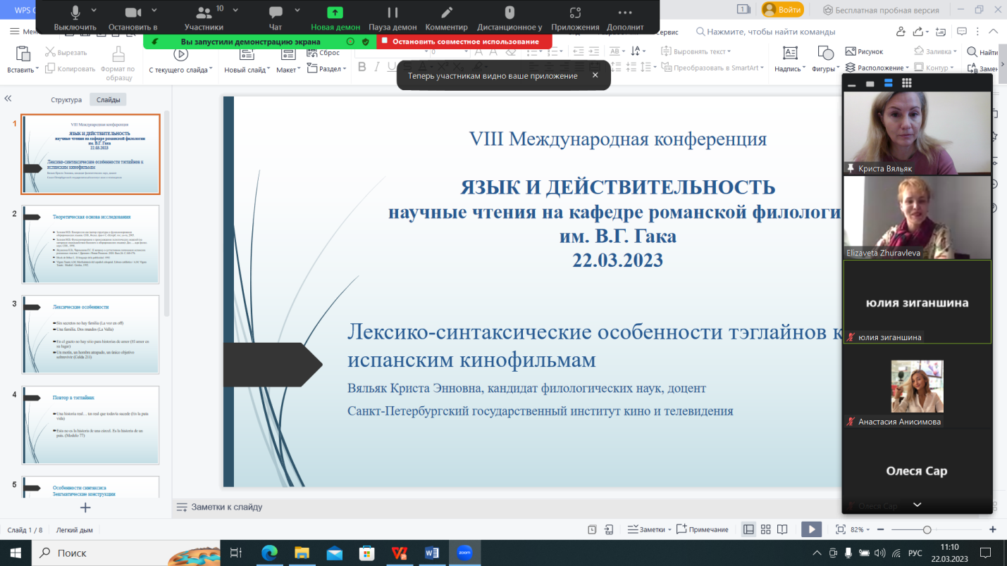
Task: Start Новая демон new share
Action: [335, 18]
